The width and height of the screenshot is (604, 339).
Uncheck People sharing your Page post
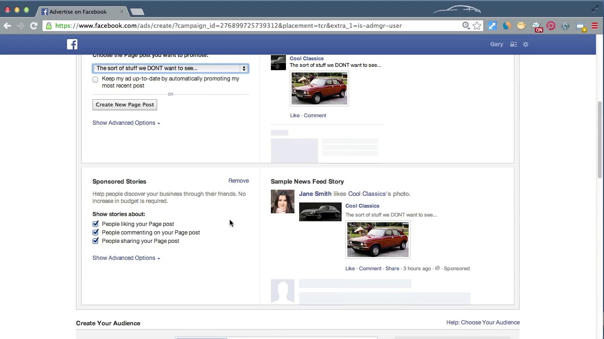pyautogui.click(x=96, y=241)
